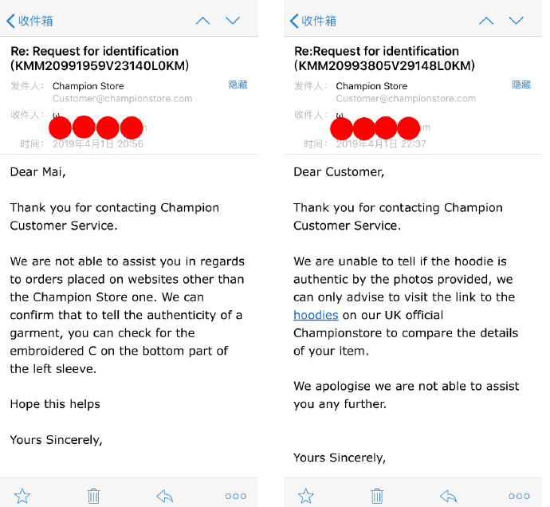Go back to 收件箱 in the right email

click(x=313, y=21)
